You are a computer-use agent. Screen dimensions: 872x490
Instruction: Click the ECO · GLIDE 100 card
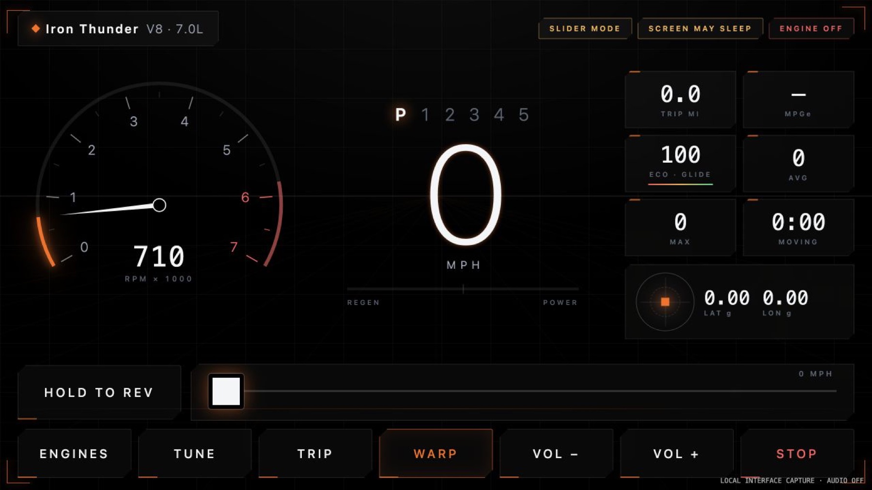tap(680, 164)
